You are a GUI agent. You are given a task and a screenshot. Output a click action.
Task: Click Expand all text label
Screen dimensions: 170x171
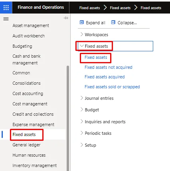click(x=95, y=23)
